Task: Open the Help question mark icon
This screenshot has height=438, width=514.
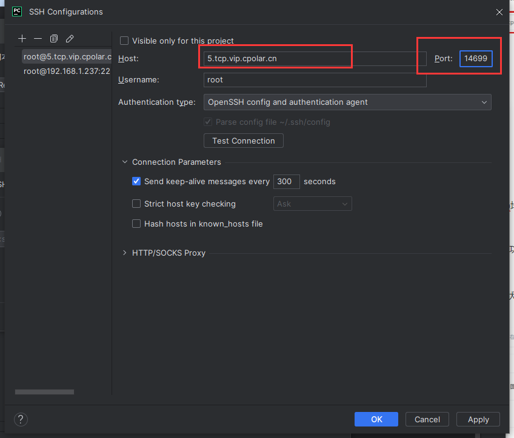Action: (21, 419)
